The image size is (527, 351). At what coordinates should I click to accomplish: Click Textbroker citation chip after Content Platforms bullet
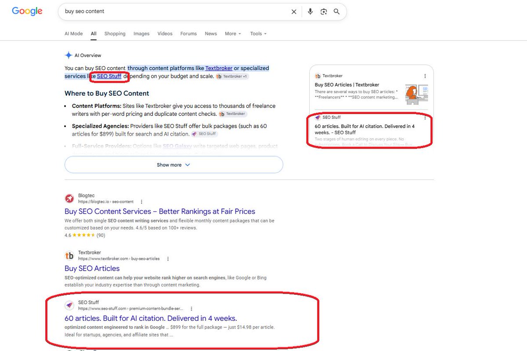pyautogui.click(x=233, y=114)
